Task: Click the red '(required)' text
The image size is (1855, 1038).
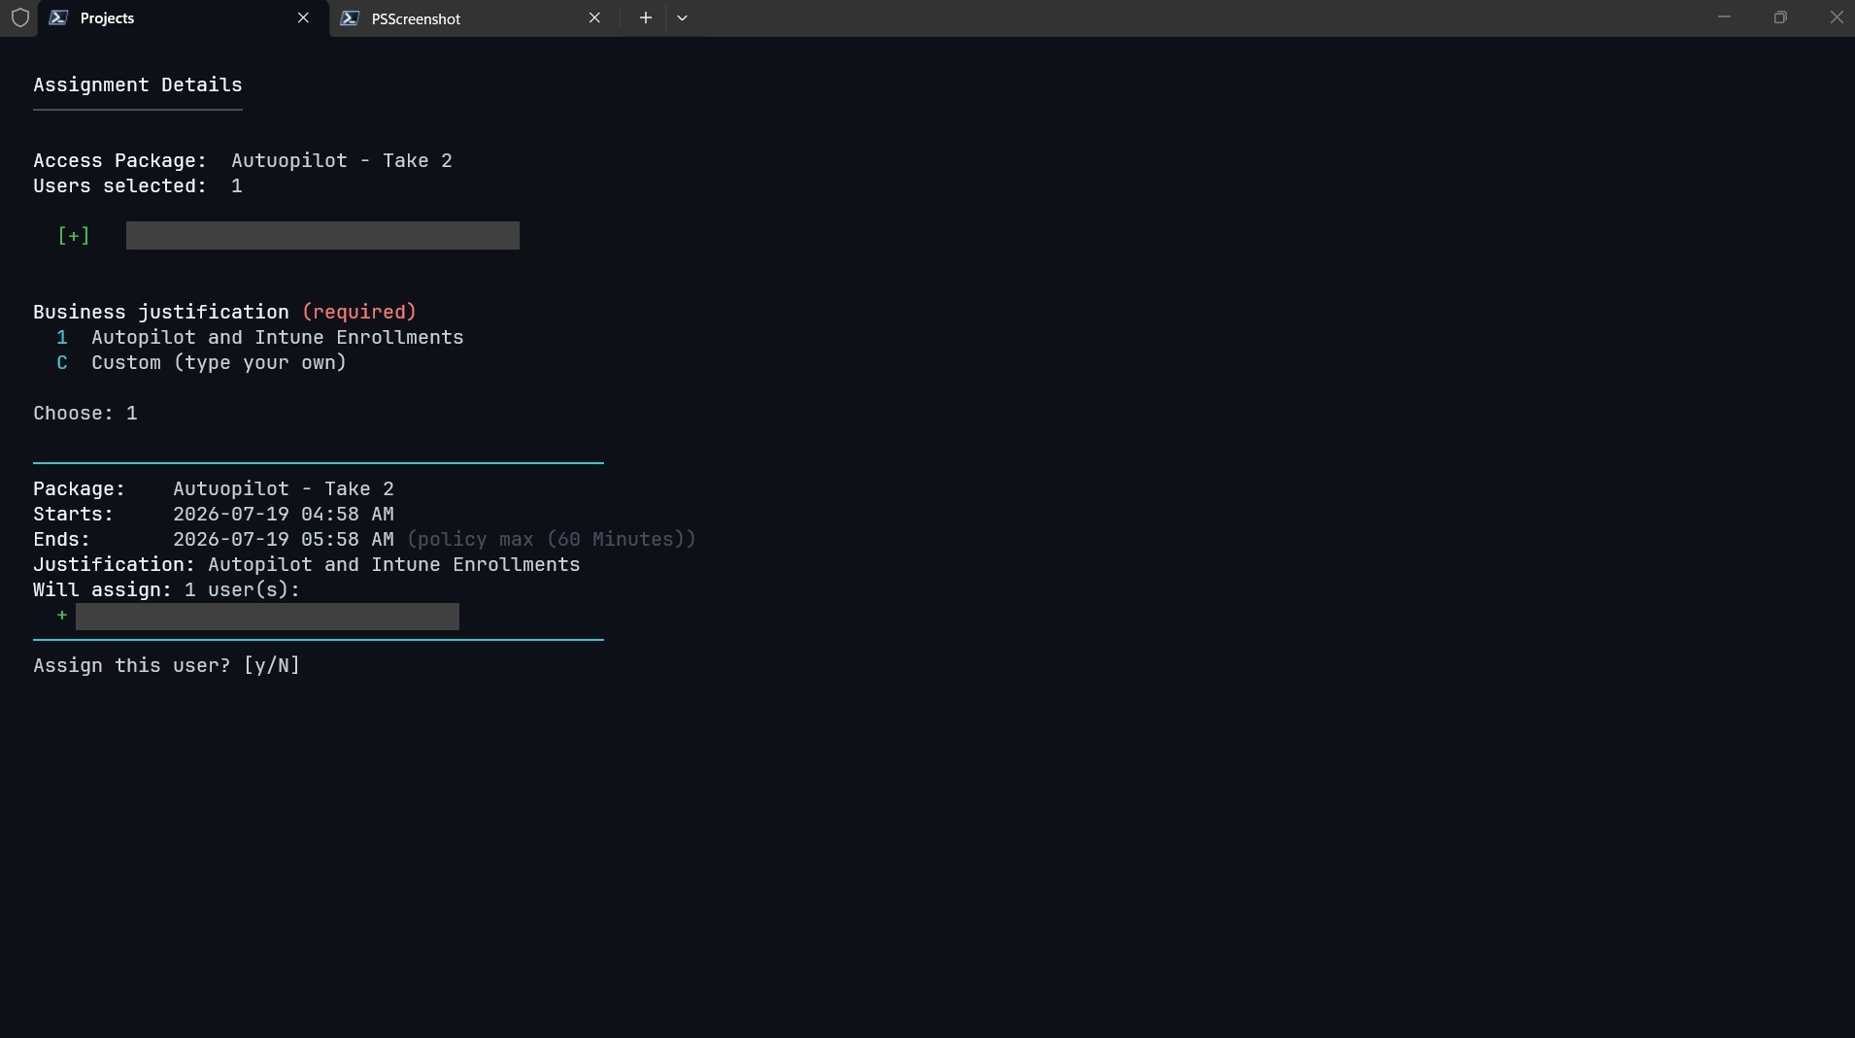Action: coord(359,313)
